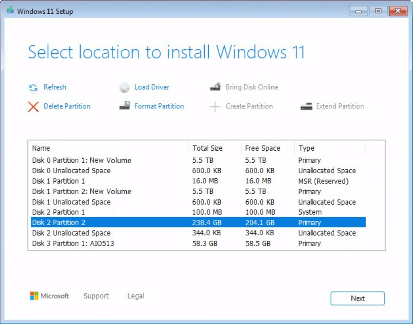Viewport: 413px width, 324px height.
Task: Click the greyed Create Partition text
Action: click(x=249, y=106)
